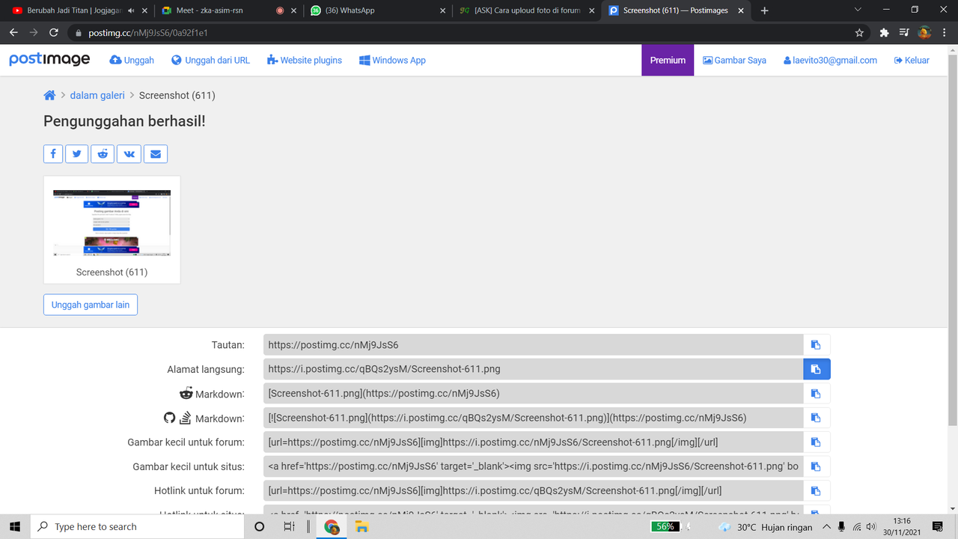Click Hotlink untuk forum field
The image size is (958, 539).
pos(533,490)
